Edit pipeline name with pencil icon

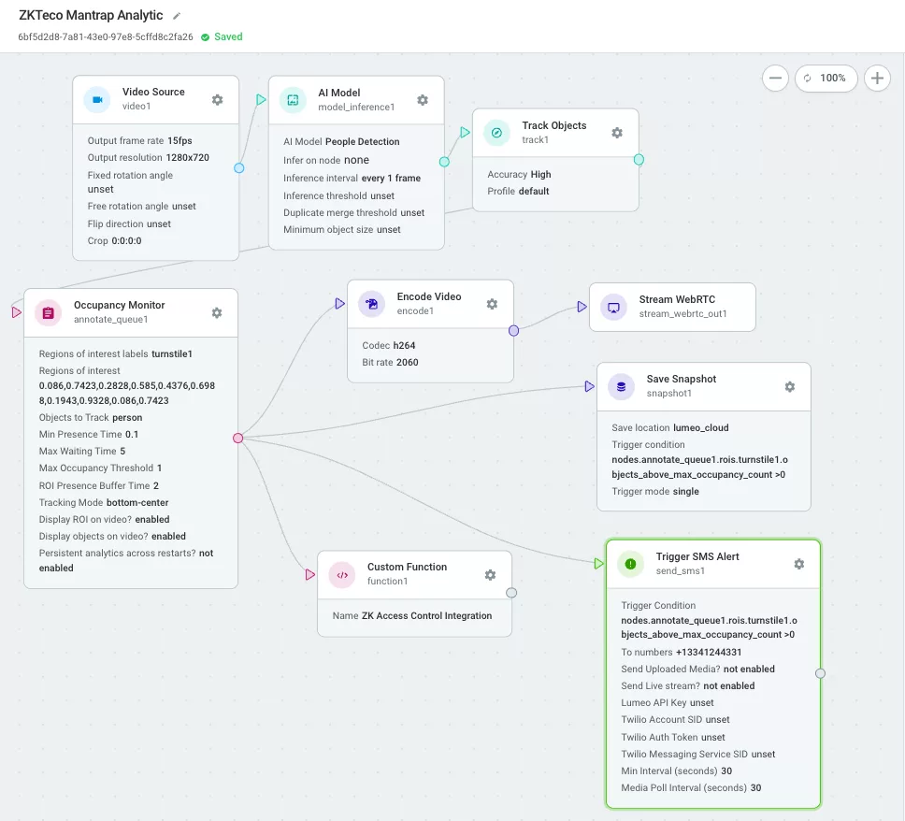[x=177, y=16]
